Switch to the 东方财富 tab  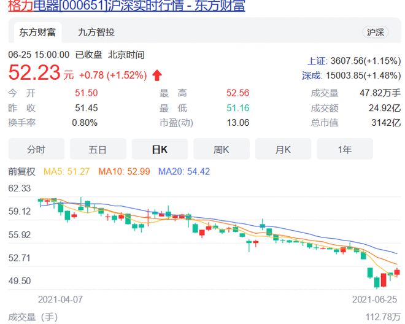[x=37, y=33]
